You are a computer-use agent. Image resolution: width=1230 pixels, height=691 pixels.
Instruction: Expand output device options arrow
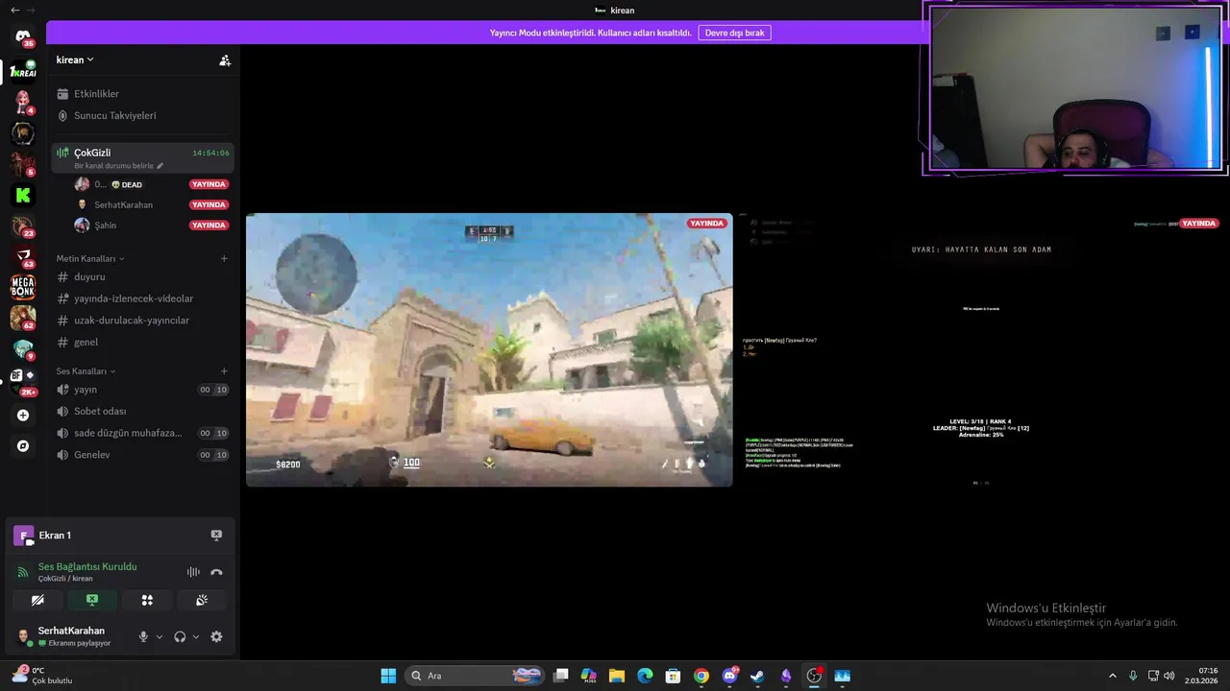pos(196,636)
